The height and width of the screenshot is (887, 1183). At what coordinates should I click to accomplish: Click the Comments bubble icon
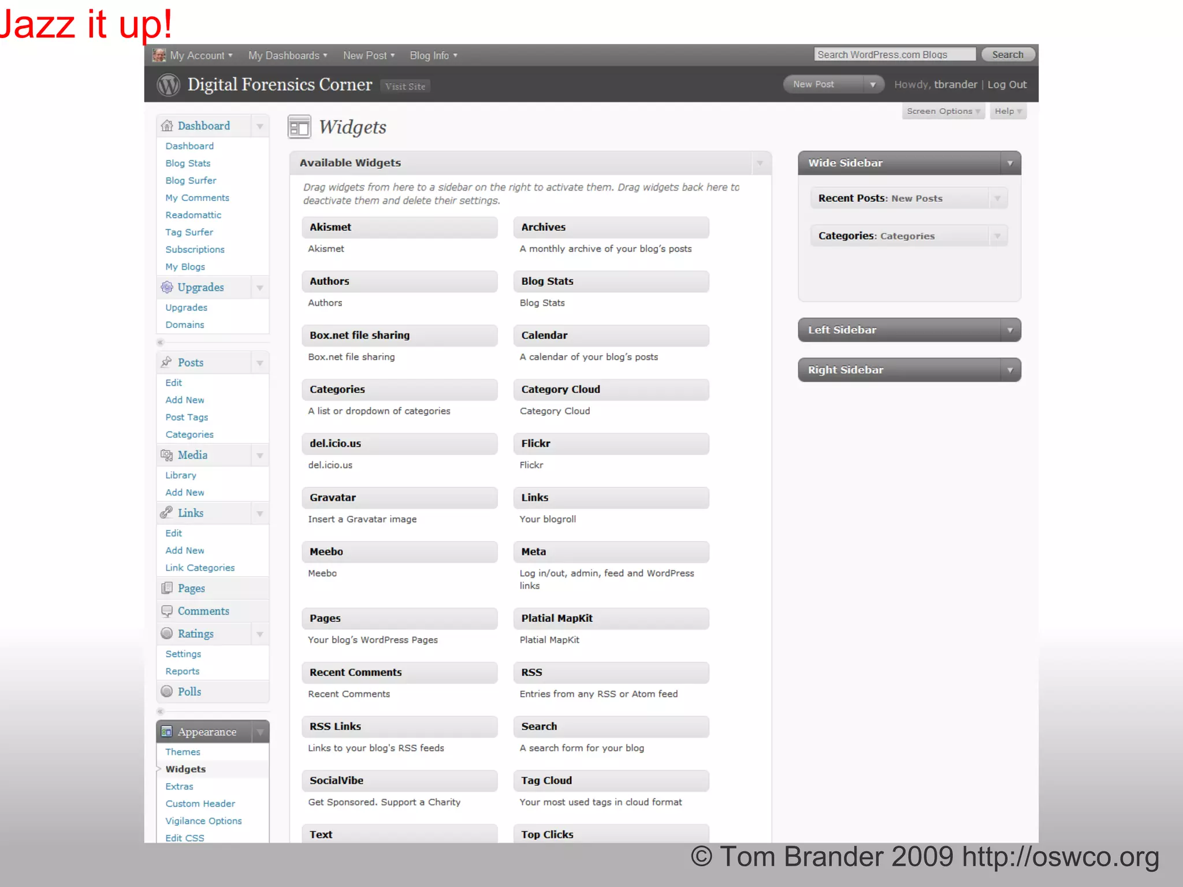166,611
